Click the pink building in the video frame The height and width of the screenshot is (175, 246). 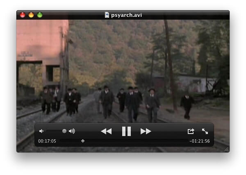(x=41, y=41)
